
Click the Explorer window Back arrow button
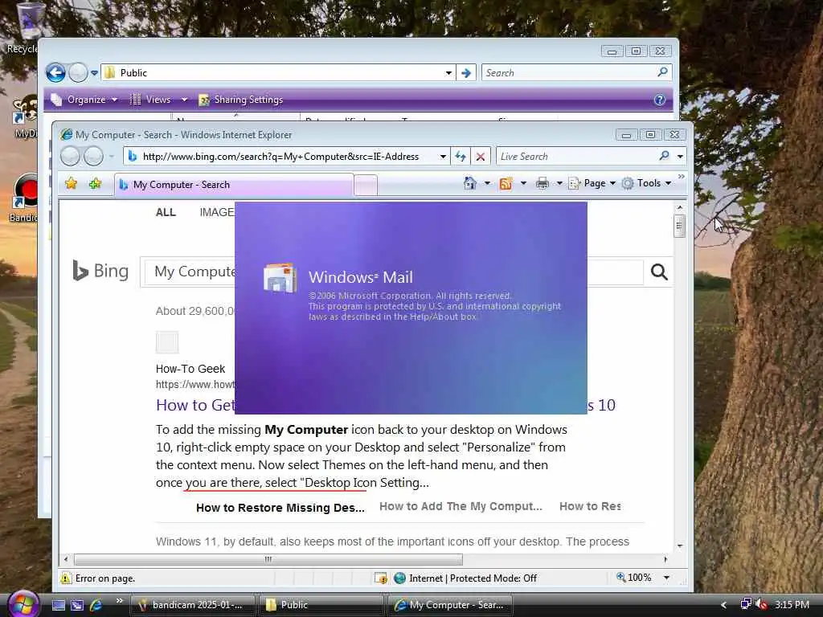pyautogui.click(x=55, y=72)
